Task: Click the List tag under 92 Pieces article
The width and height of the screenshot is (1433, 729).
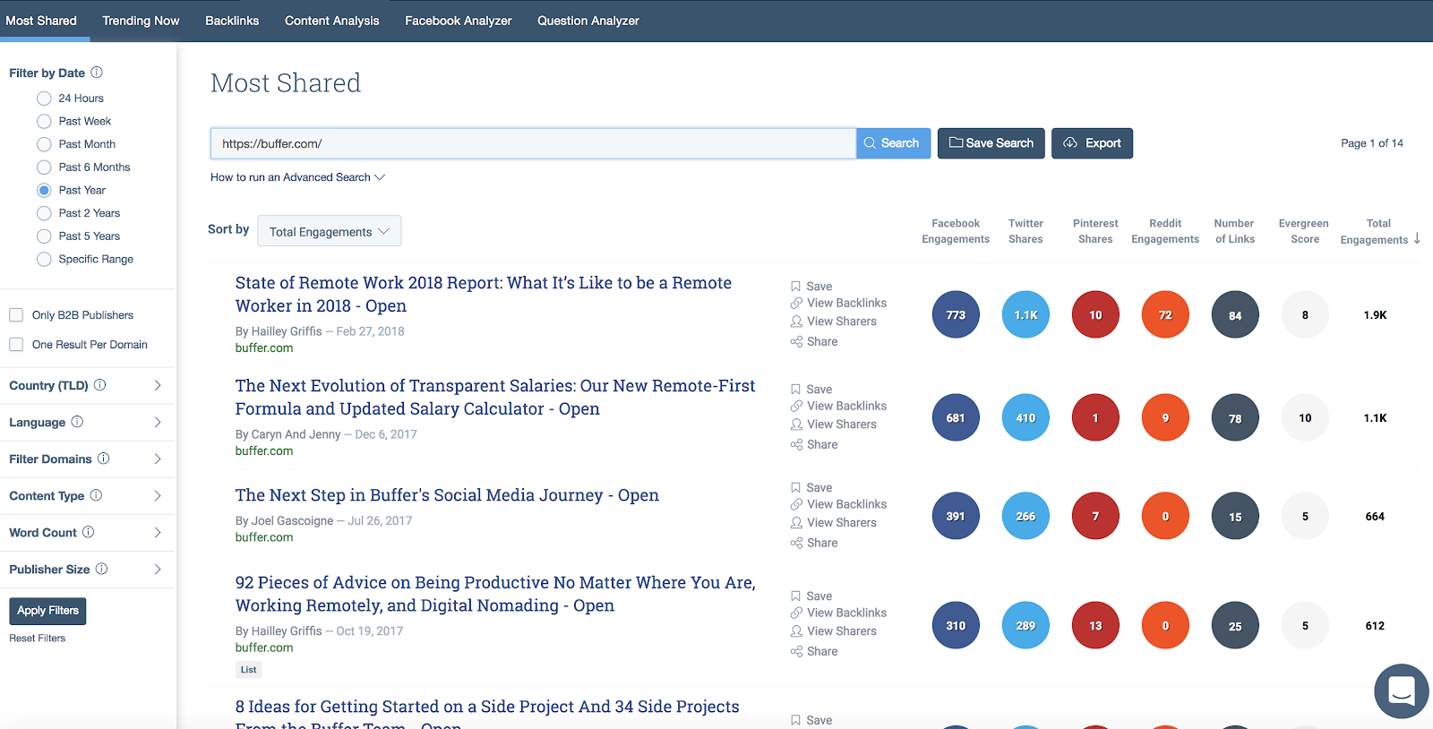Action: pyautogui.click(x=248, y=670)
